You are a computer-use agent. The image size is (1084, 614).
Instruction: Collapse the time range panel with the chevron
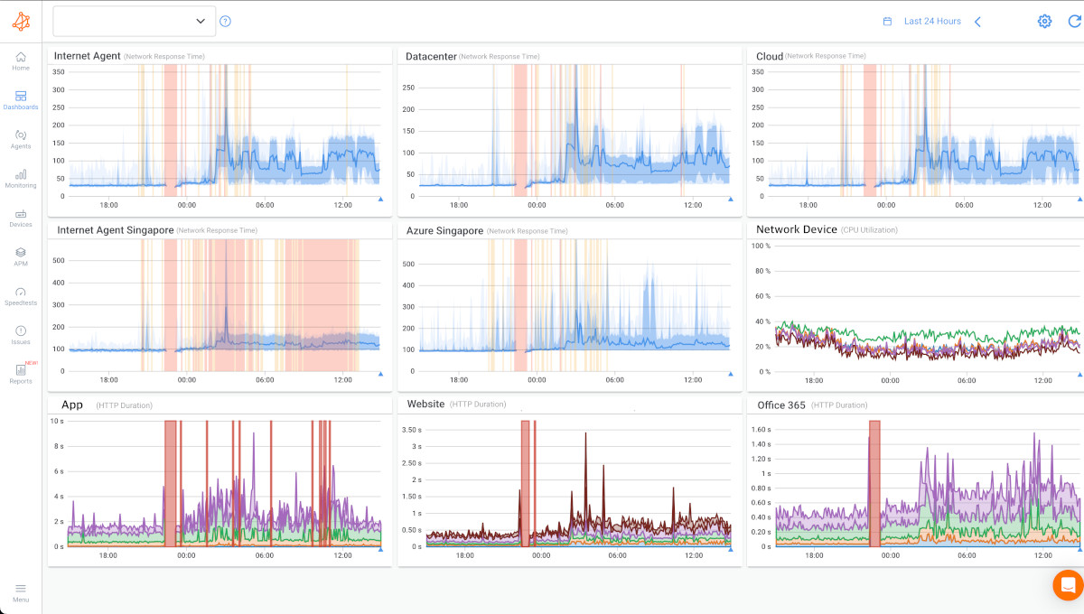(x=977, y=21)
